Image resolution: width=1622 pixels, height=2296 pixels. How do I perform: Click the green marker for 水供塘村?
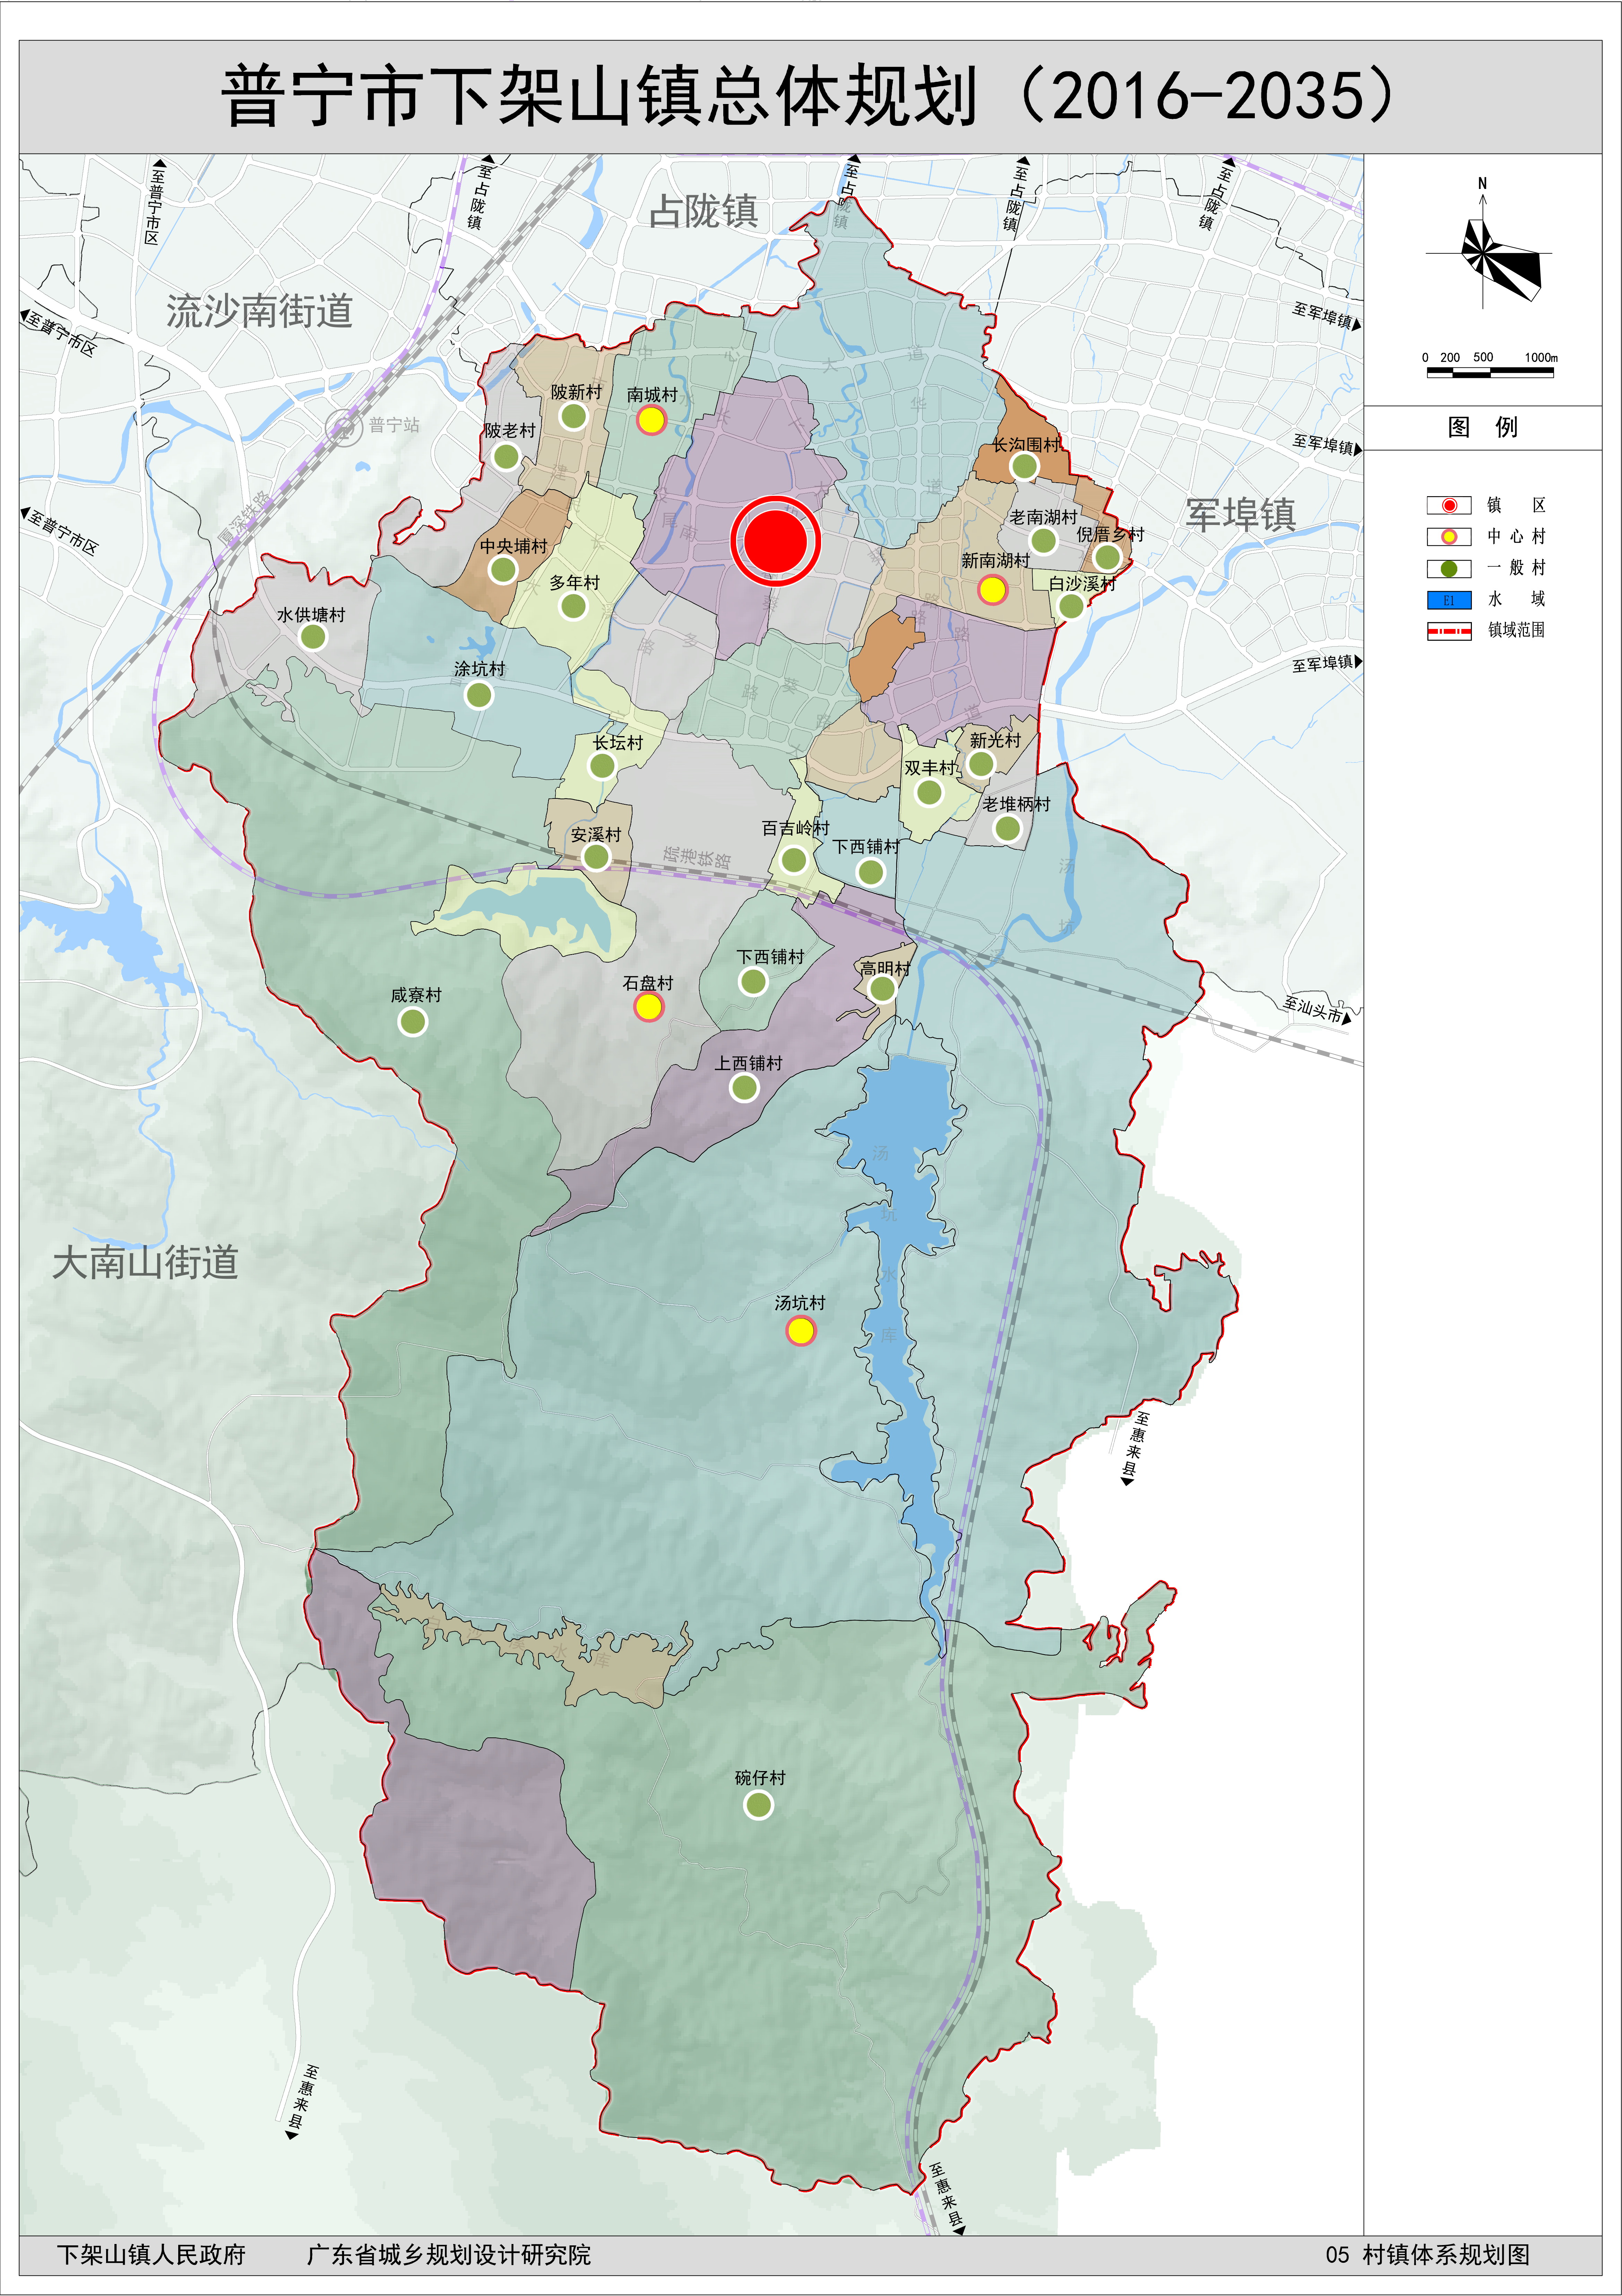tap(313, 637)
